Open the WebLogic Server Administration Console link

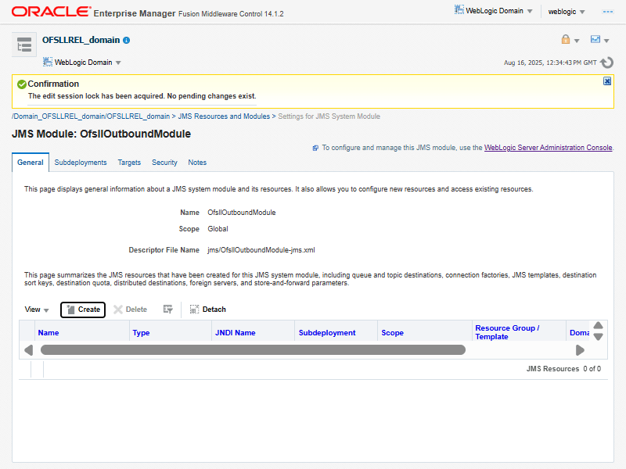(548, 148)
